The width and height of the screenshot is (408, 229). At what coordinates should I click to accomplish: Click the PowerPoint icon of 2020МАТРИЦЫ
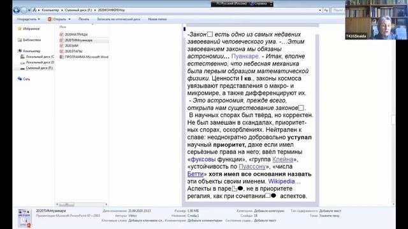tap(62, 34)
